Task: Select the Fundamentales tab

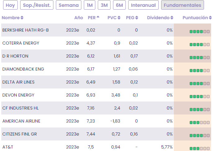Action: tap(182, 5)
